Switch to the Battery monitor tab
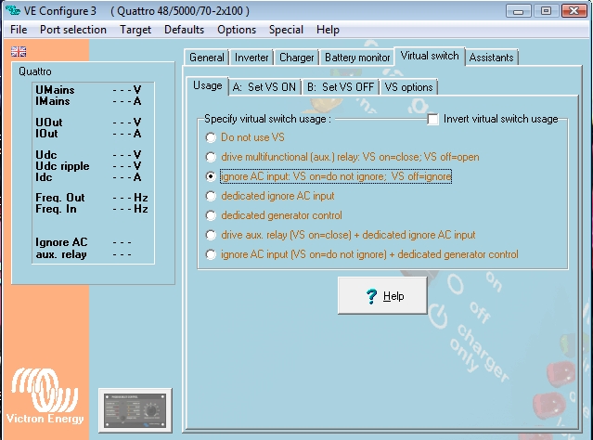593x440 pixels. coord(357,58)
